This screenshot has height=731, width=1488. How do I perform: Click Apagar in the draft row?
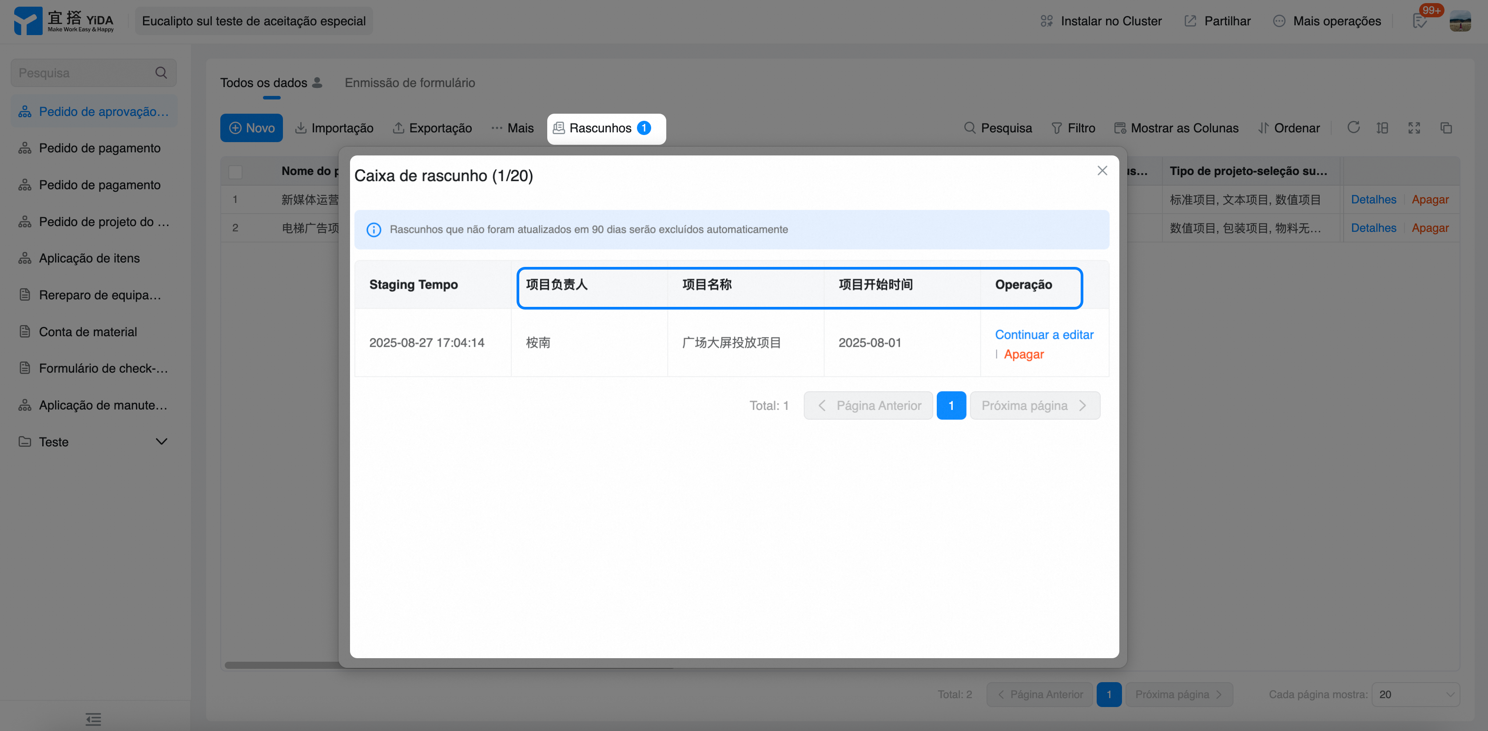pyautogui.click(x=1023, y=354)
